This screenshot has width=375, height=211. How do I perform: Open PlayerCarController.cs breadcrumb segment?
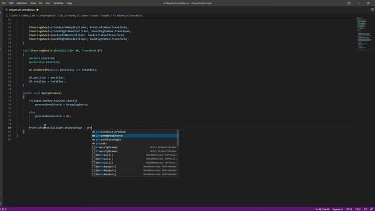coord(129,16)
